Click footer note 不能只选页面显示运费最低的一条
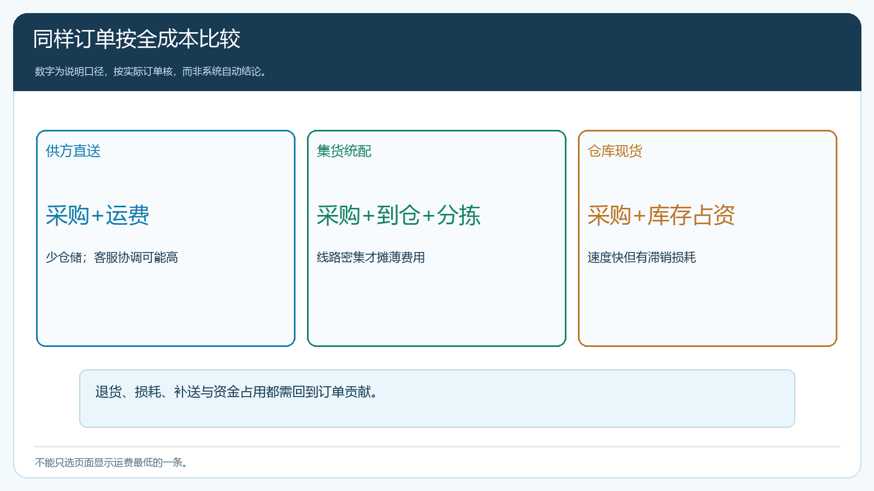This screenshot has width=874, height=491. pyautogui.click(x=113, y=463)
